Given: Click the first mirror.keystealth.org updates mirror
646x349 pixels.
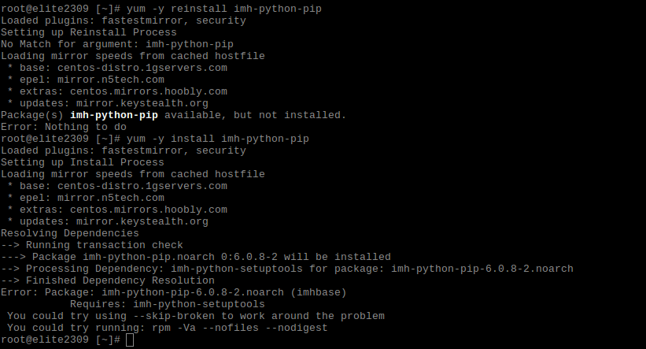Looking at the screenshot, I should pyautogui.click(x=138, y=103).
